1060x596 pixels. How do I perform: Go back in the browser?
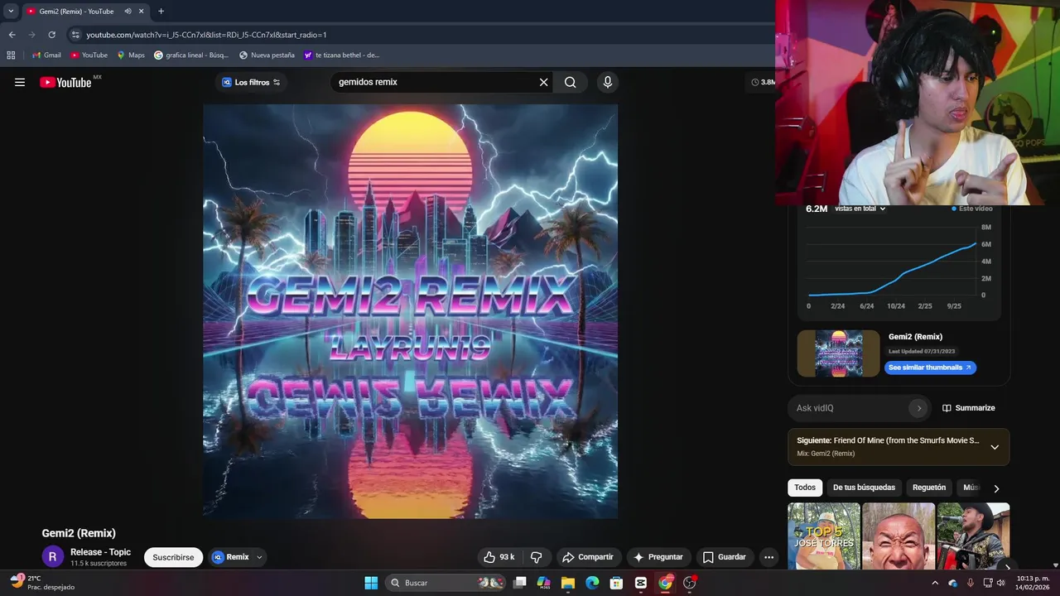pos(12,35)
